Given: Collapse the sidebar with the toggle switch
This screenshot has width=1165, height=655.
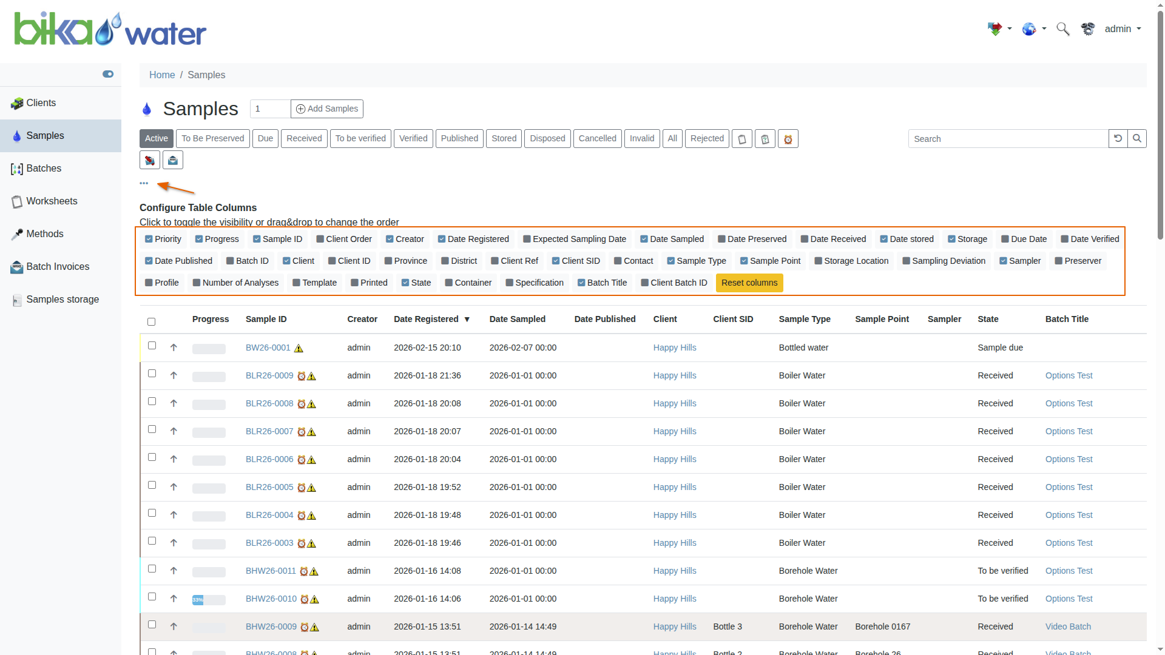Looking at the screenshot, I should (x=108, y=74).
